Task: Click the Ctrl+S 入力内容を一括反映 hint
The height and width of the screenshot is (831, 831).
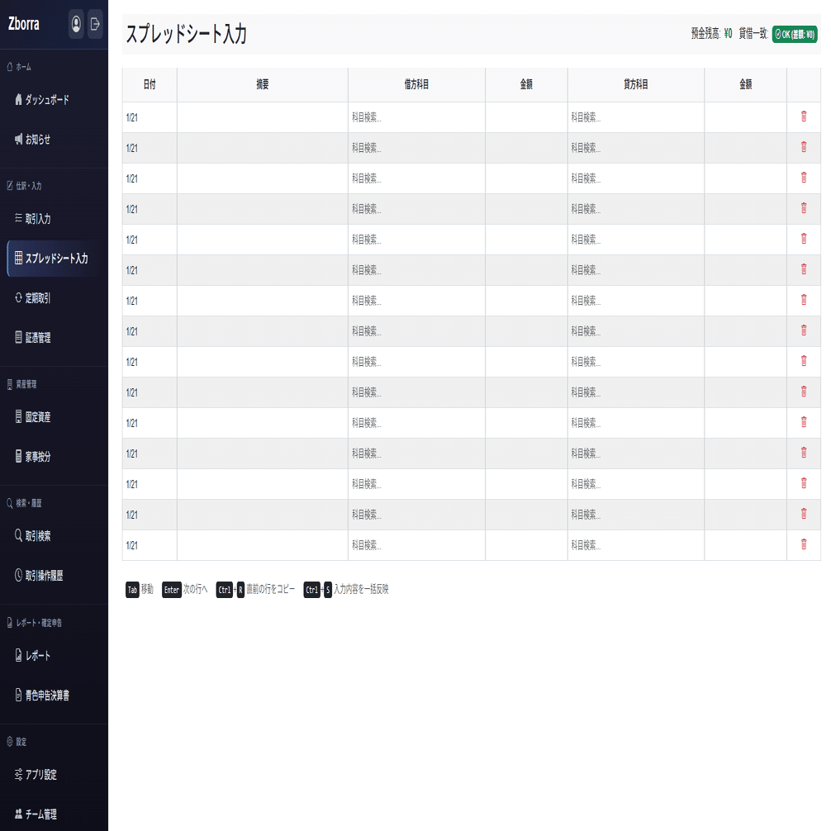Action: 345,589
